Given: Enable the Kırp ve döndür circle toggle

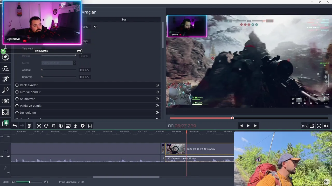Looking at the screenshot, I should [17, 92].
